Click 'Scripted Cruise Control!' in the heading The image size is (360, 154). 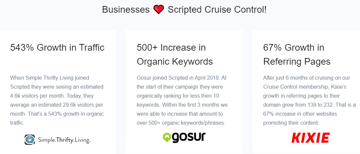tap(217, 10)
